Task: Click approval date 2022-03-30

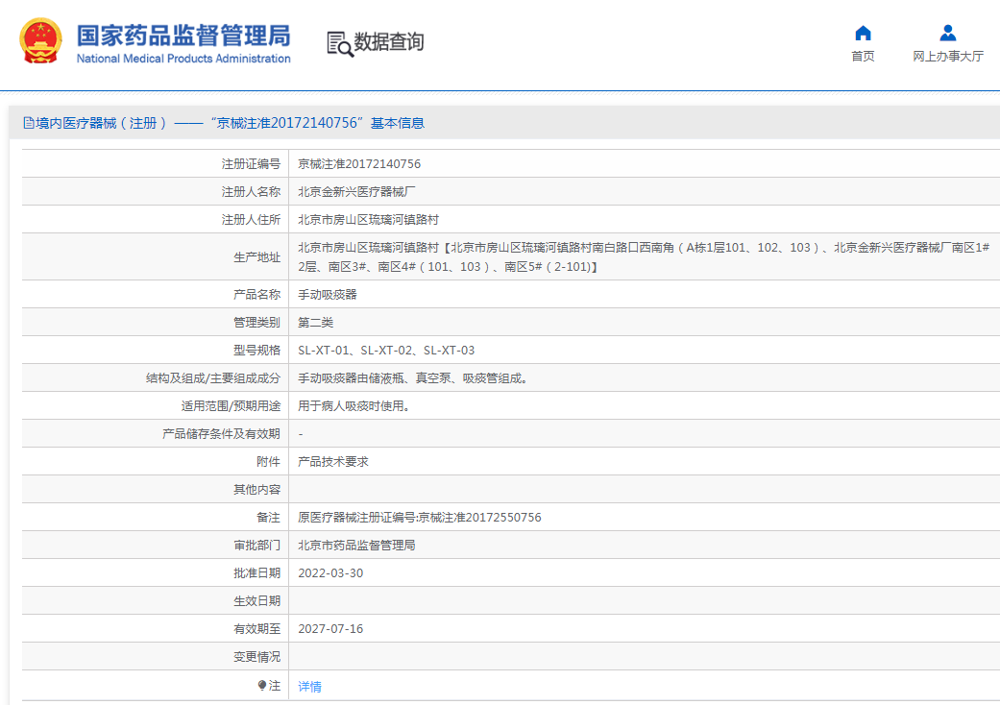Action: pyautogui.click(x=330, y=573)
